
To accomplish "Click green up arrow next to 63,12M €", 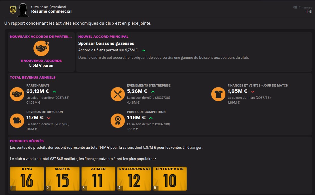I will [x=54, y=92].
